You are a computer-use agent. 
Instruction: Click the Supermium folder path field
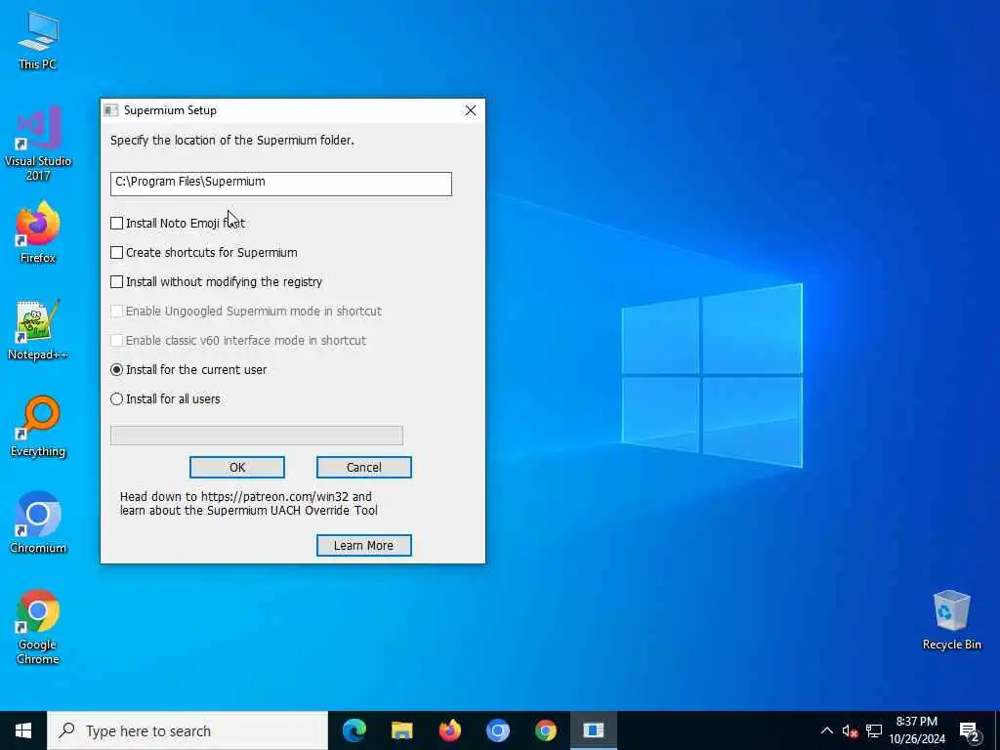(x=280, y=184)
